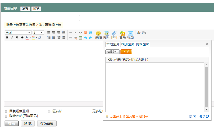
Task: Open the 可上传类型 help link
Action: 199,117
